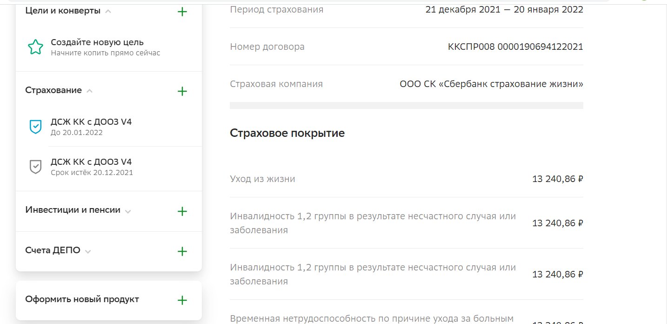This screenshot has height=324, width=667.
Task: Click the Страхование section heading
Action: tap(53, 90)
